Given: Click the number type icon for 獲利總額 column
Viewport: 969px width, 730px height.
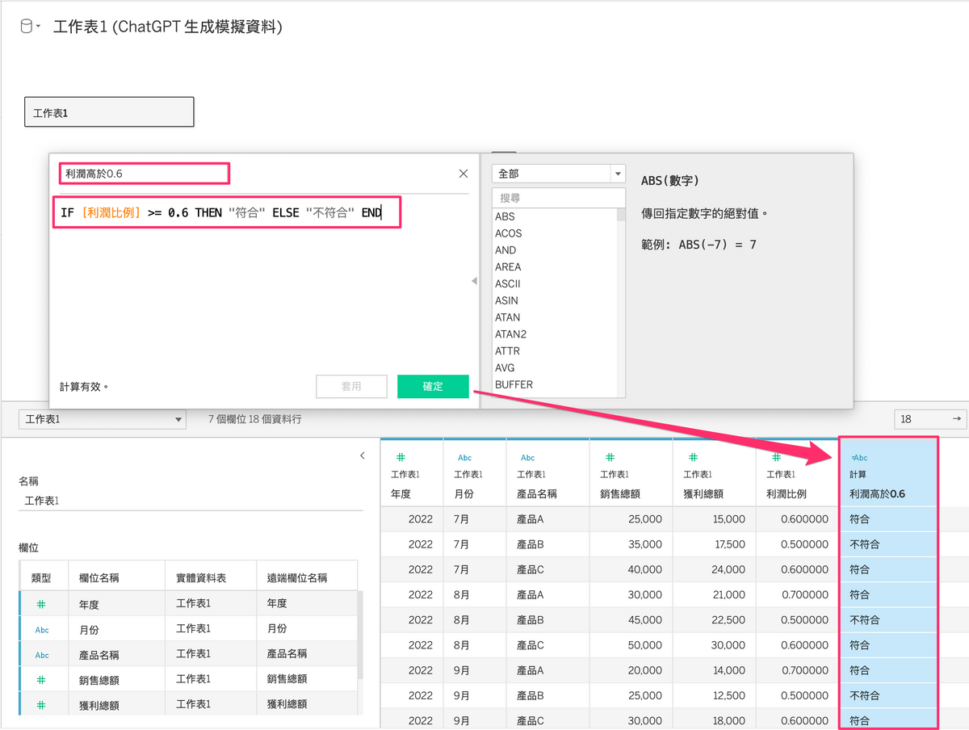Looking at the screenshot, I should (x=693, y=457).
